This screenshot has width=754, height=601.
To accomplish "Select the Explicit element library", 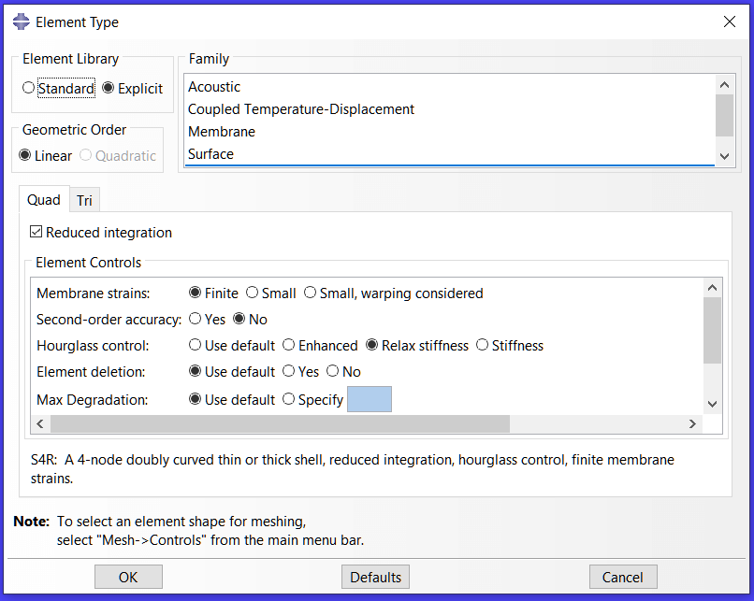I will (x=109, y=88).
